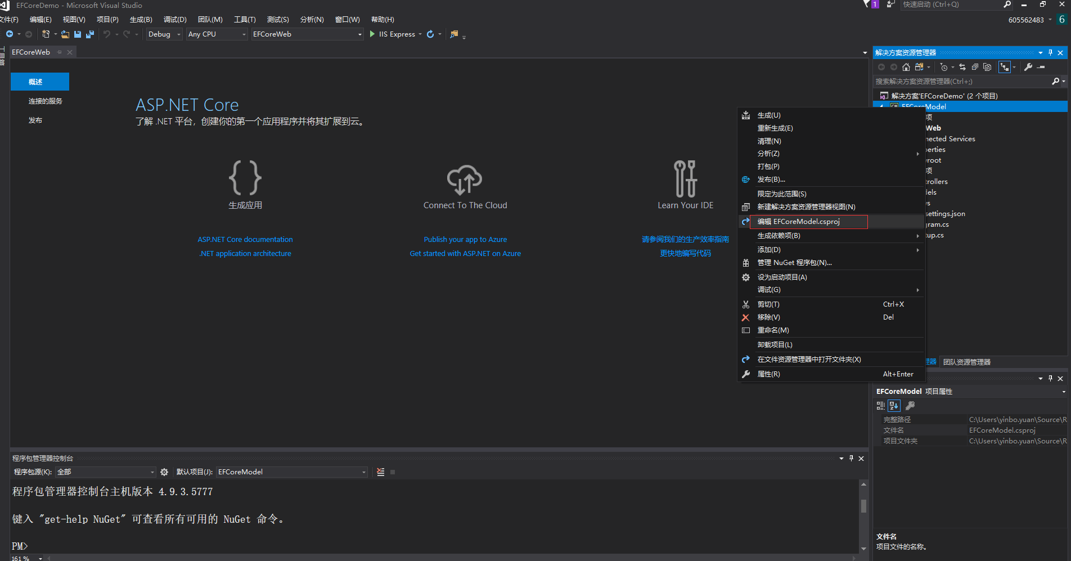1071x561 pixels.
Task: Click the Quick Launch search magnifier icon
Action: (1007, 5)
